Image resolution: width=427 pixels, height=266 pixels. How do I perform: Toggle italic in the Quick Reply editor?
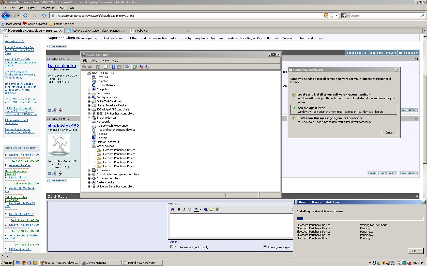(x=184, y=210)
